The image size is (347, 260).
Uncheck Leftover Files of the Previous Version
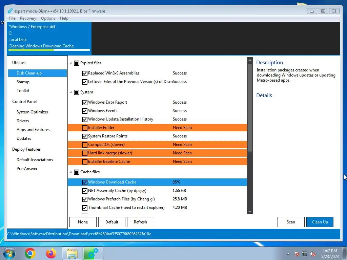[84, 82]
